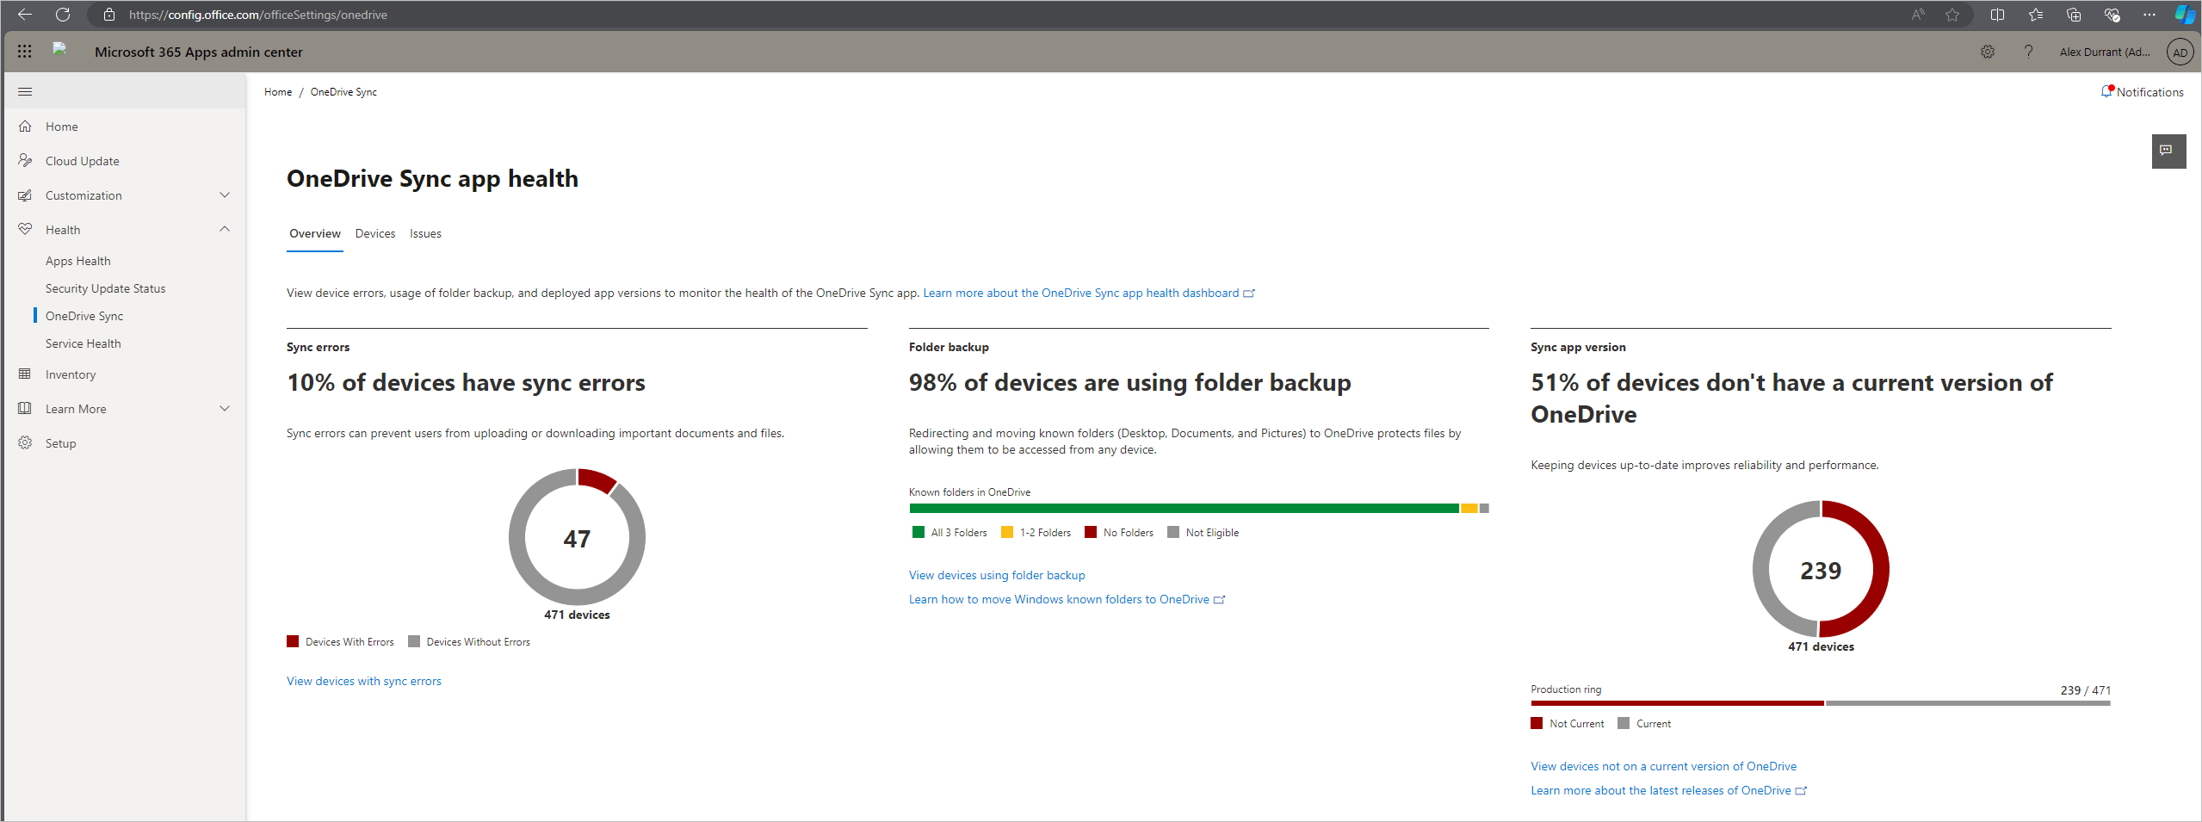Click the All 3 Folders green legend swatch

[919, 532]
